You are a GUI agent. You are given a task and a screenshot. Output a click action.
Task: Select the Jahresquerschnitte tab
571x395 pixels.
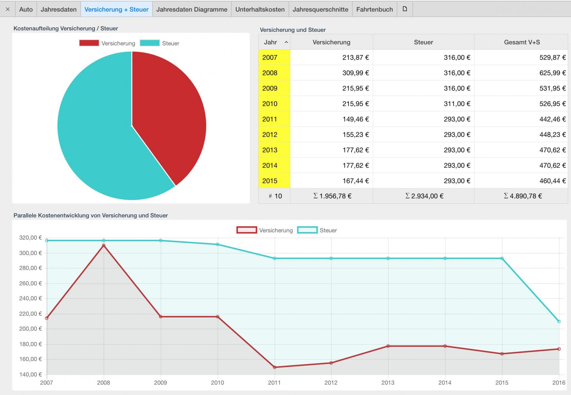[x=320, y=9]
